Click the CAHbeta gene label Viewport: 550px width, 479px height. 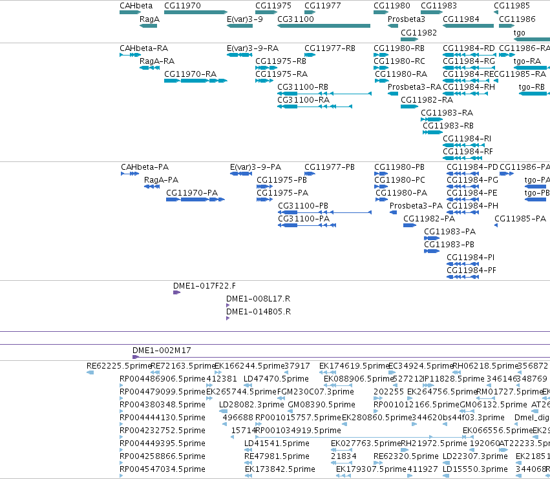136,6
